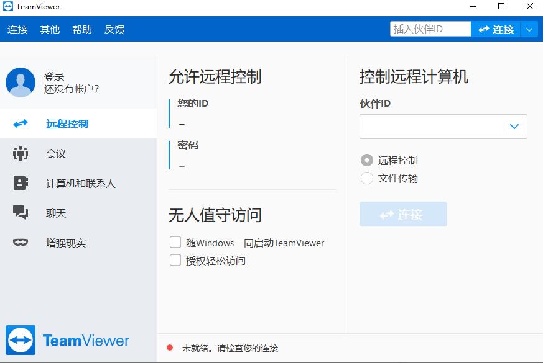The width and height of the screenshot is (543, 363).
Task: Click the TeamViewer logo at bottom left
Action: click(21, 340)
